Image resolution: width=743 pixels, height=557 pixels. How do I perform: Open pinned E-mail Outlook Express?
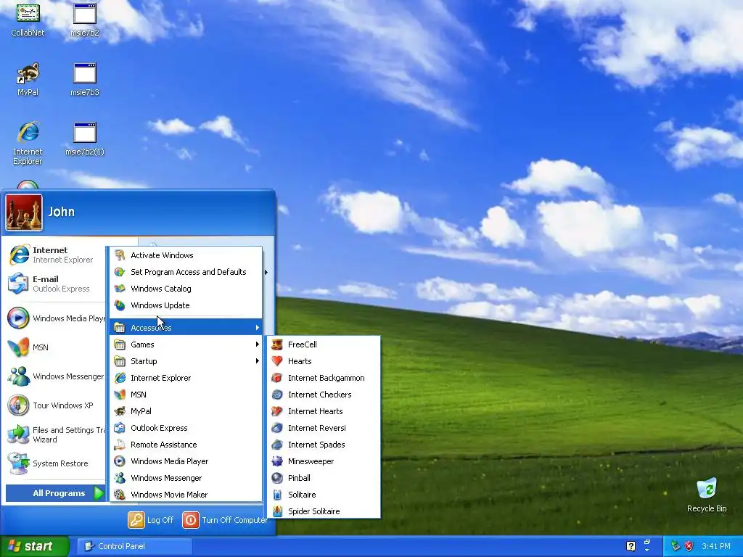pos(54,284)
